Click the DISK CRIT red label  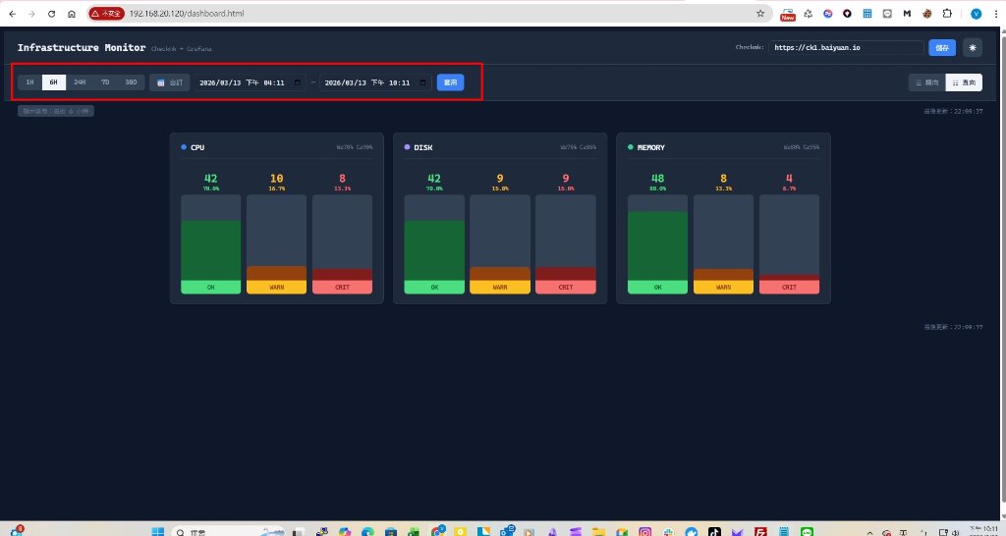(565, 288)
